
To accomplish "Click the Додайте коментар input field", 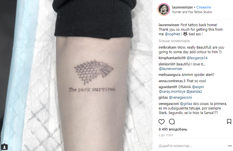I will [x=192, y=146].
